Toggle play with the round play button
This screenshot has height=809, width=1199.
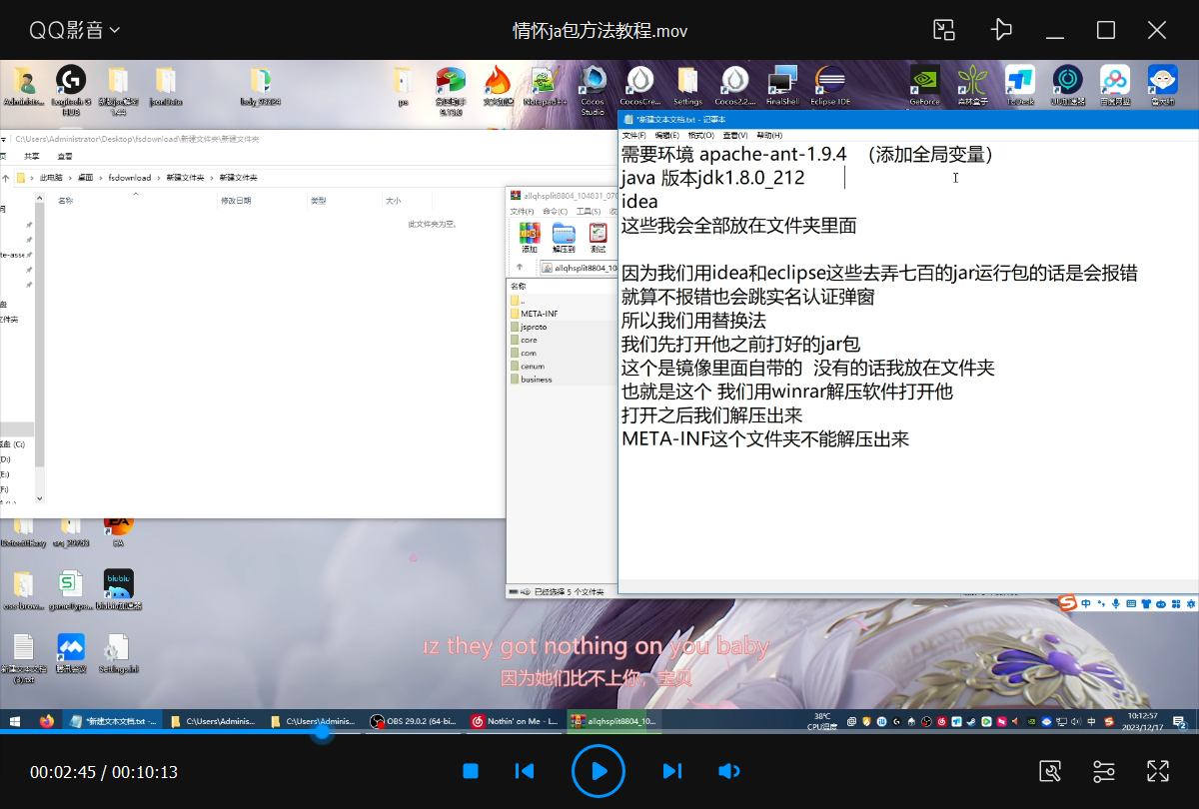pyautogui.click(x=599, y=771)
